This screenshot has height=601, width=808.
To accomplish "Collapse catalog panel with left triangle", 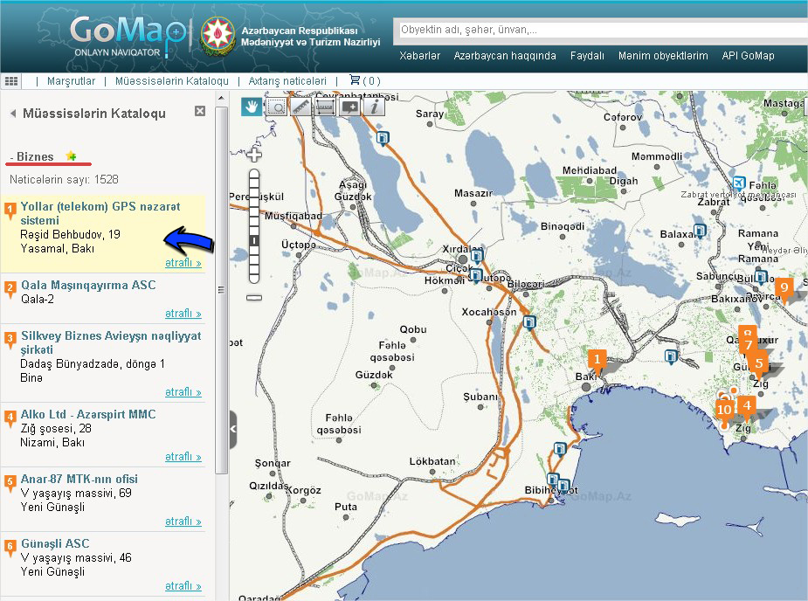I will point(13,114).
